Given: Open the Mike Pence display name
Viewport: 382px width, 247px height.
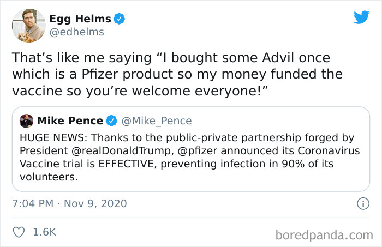Looking at the screenshot, I should 70,121.
